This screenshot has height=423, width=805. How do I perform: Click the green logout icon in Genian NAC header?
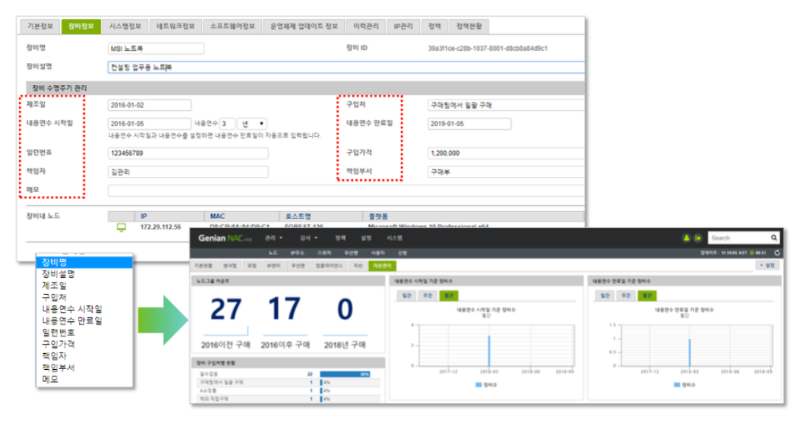(x=698, y=238)
